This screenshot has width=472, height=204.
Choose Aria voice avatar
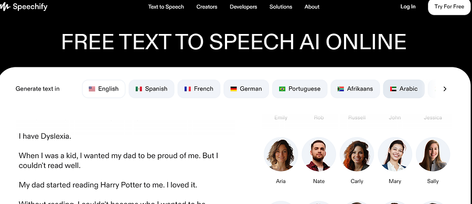pos(281,154)
